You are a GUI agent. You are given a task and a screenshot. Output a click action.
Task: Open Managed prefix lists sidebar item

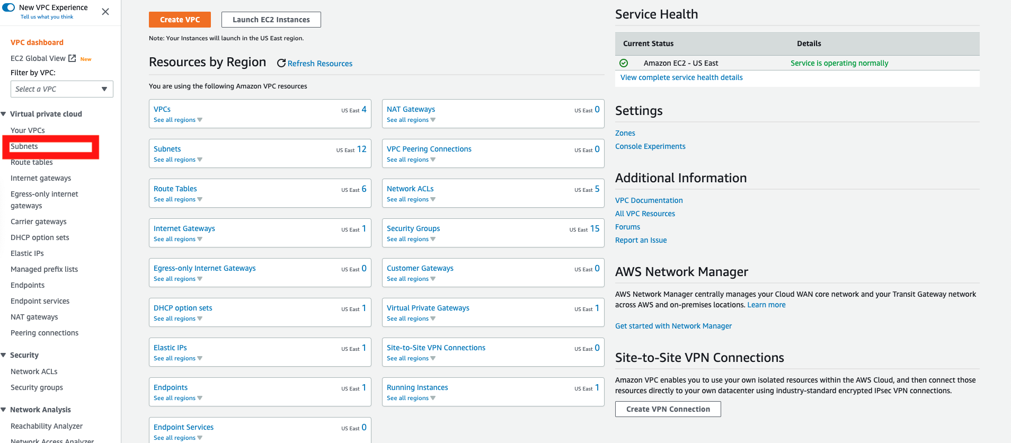(45, 269)
